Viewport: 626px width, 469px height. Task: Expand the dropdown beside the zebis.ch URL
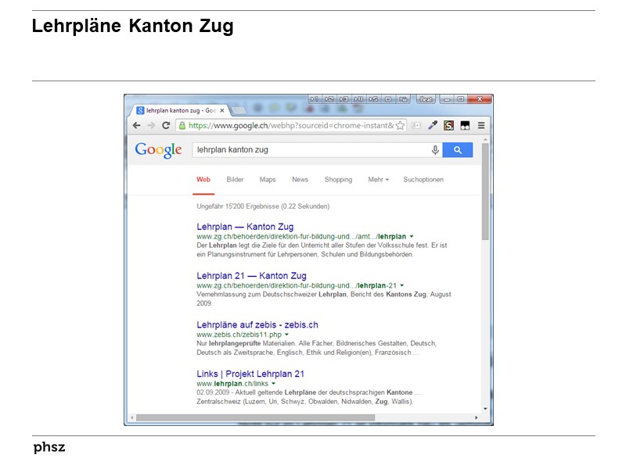point(286,332)
